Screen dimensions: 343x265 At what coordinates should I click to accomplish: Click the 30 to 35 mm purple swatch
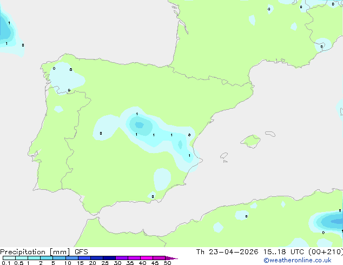[121, 258]
